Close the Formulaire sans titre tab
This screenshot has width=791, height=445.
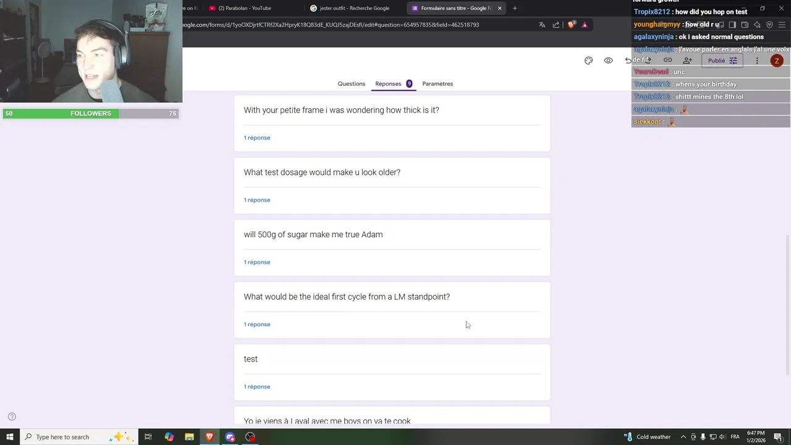(499, 8)
